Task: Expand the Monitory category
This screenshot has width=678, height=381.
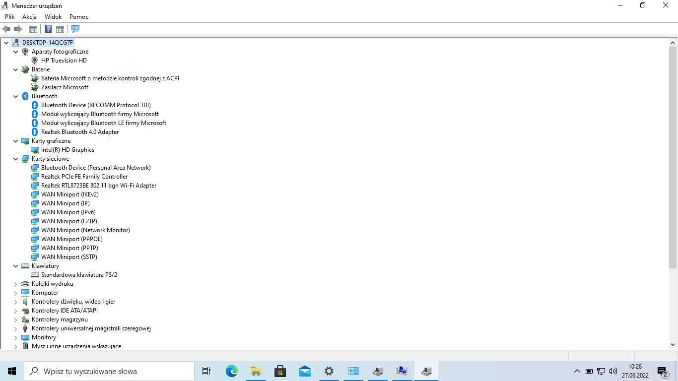Action: tap(16, 338)
